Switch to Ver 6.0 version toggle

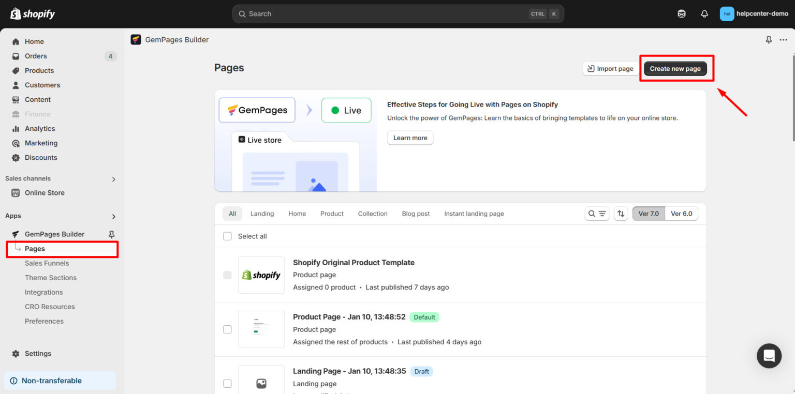tap(681, 213)
